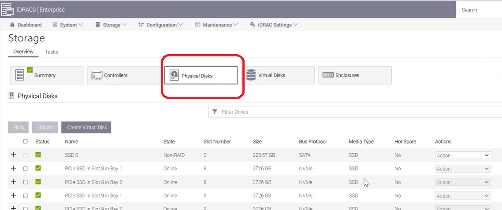Screen dimensions: 502x210
Task: Click the Maintenance monitor icon
Action: point(197,25)
